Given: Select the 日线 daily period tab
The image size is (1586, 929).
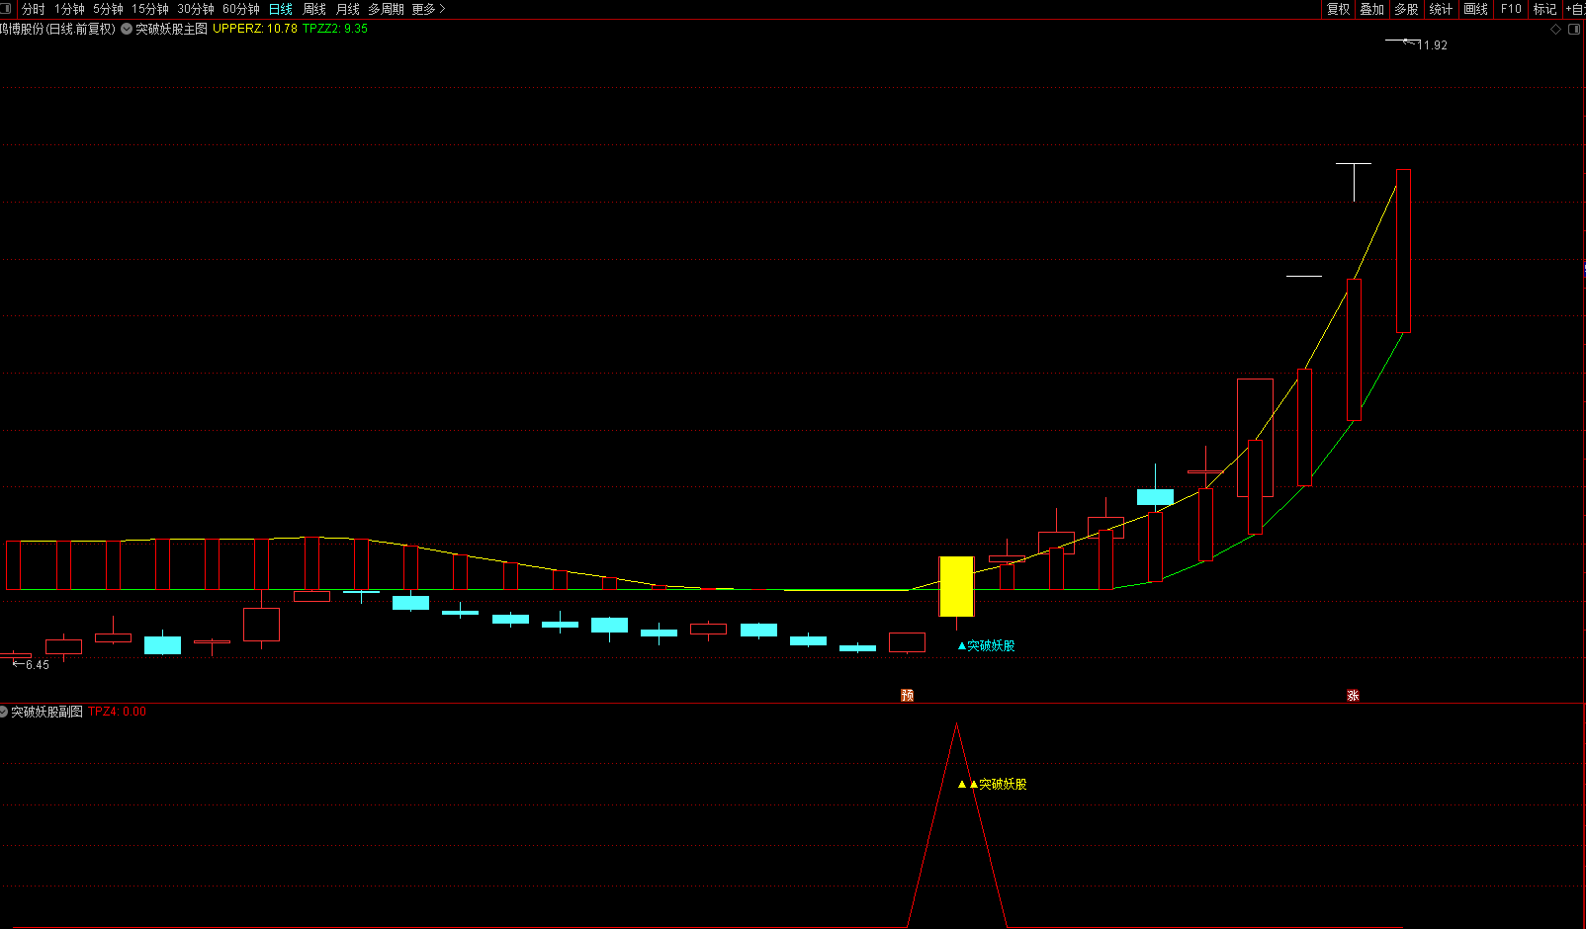Looking at the screenshot, I should [281, 9].
